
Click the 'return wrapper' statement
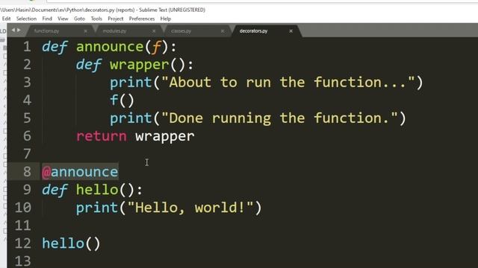coord(135,136)
